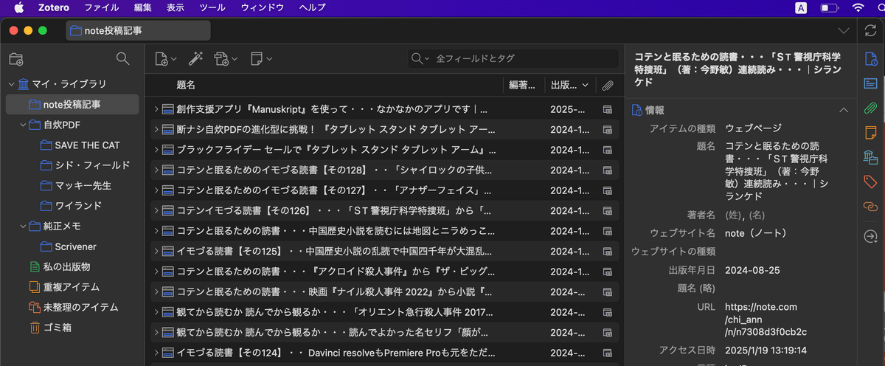This screenshot has width=885, height=366.
Task: Select the Notes pane icon
Action: (x=870, y=133)
